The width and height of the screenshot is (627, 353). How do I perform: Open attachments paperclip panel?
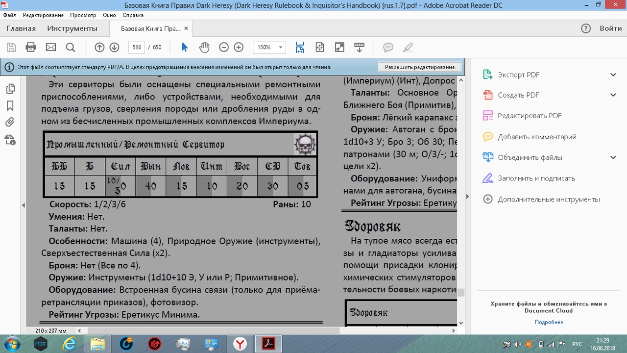tap(10, 122)
